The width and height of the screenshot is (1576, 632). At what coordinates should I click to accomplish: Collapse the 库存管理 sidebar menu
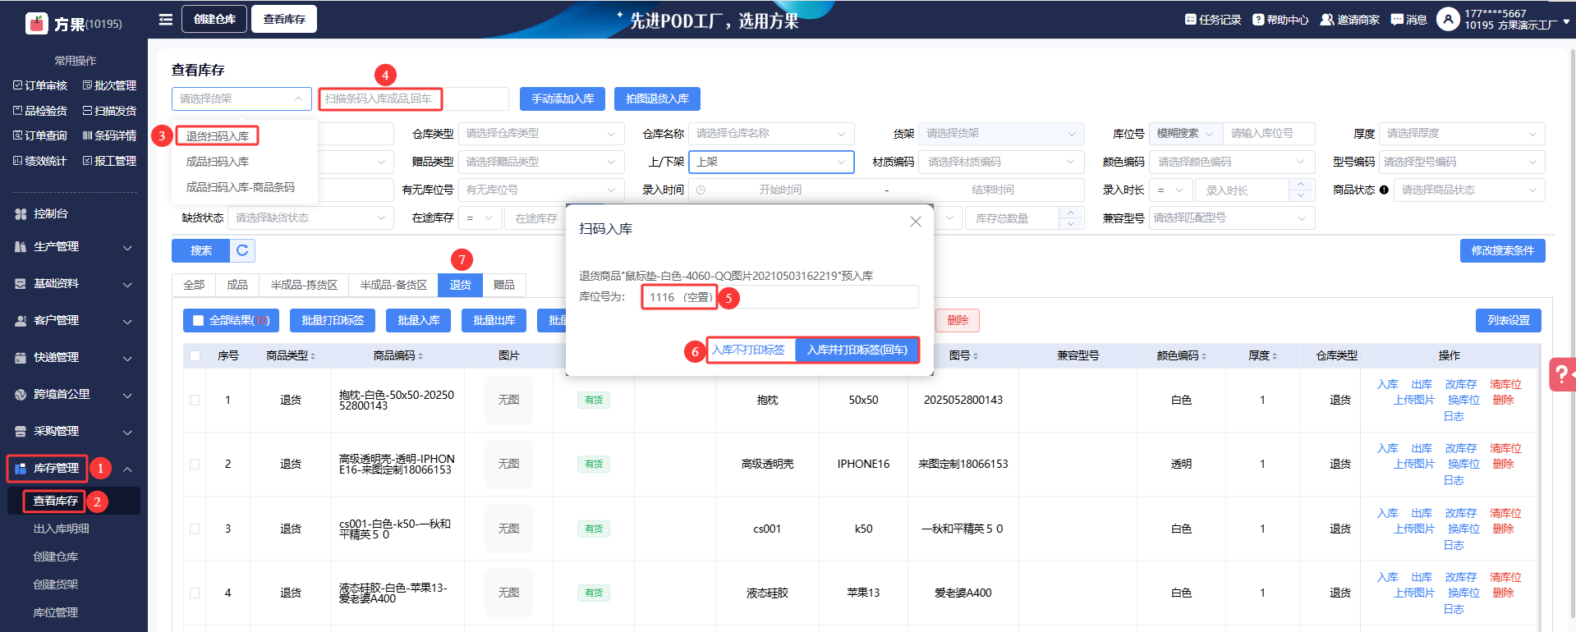point(127,469)
